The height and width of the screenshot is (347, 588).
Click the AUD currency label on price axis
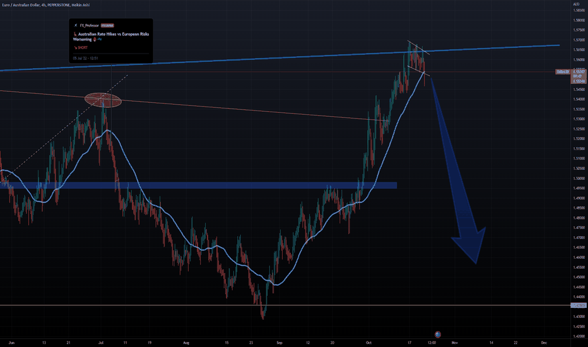point(576,4)
